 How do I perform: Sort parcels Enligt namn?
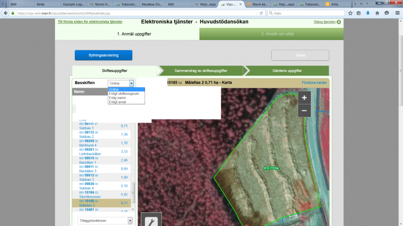pyautogui.click(x=126, y=98)
